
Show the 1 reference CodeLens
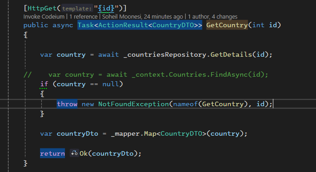point(84,16)
